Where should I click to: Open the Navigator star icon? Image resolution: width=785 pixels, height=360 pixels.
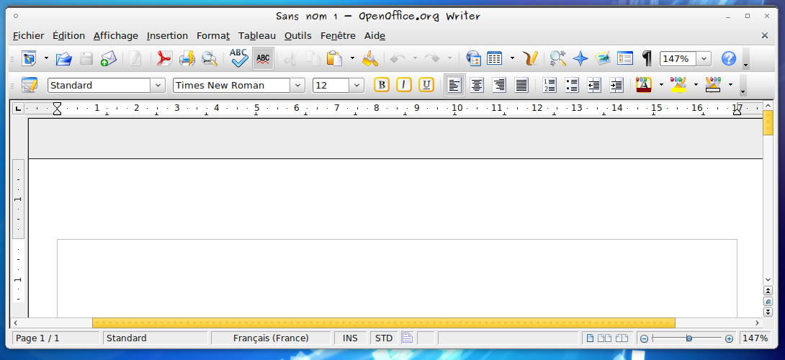click(x=580, y=58)
